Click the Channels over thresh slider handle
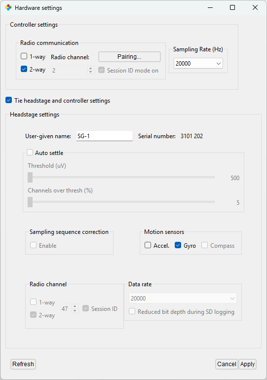The image size is (267, 380). [x=30, y=202]
